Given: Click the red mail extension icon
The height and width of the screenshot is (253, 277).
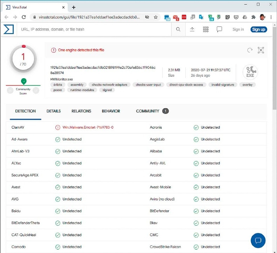Looking at the screenshot, I should 176,18.
